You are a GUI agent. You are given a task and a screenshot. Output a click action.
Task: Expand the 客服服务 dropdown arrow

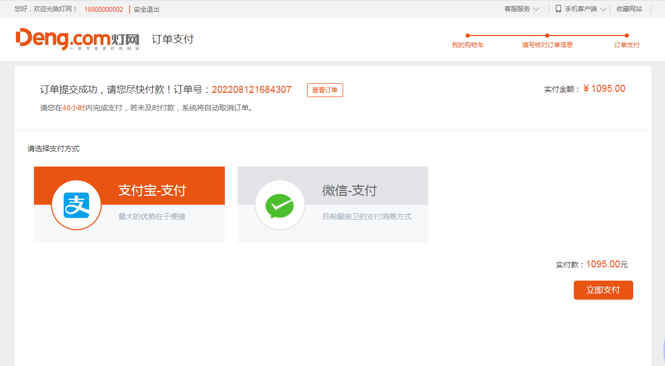pos(536,9)
